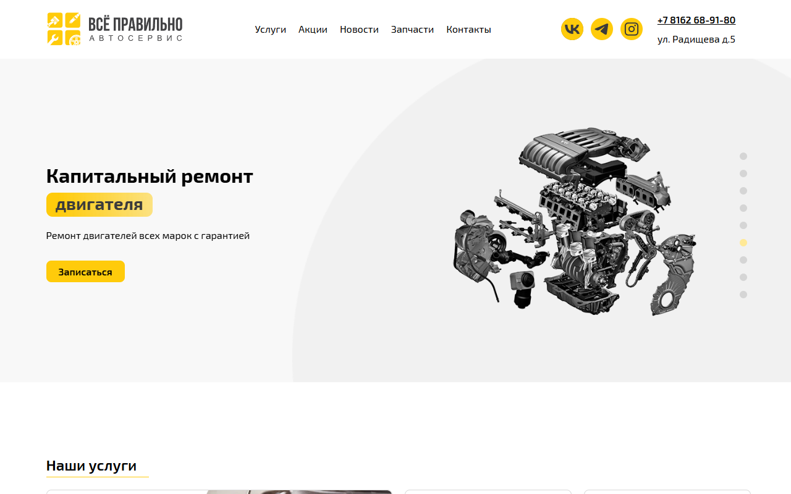Open the Акции page
The image size is (791, 494).
312,28
